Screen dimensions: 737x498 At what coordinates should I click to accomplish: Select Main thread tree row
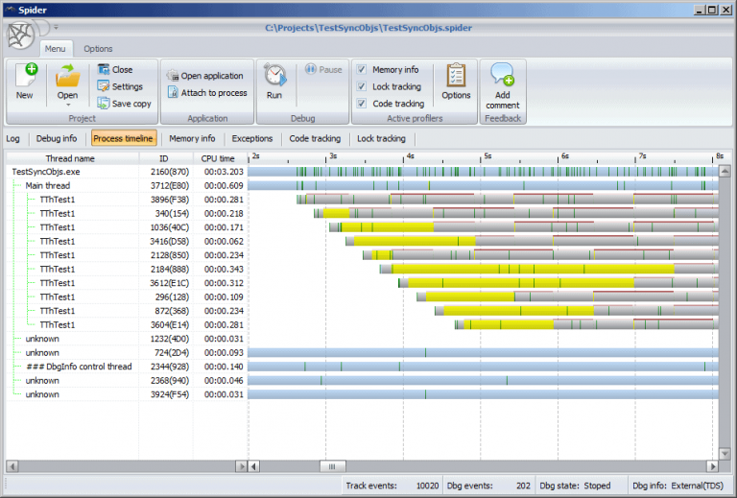click(x=47, y=185)
